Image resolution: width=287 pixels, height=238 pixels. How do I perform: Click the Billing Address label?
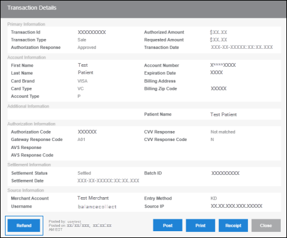coord(160,81)
